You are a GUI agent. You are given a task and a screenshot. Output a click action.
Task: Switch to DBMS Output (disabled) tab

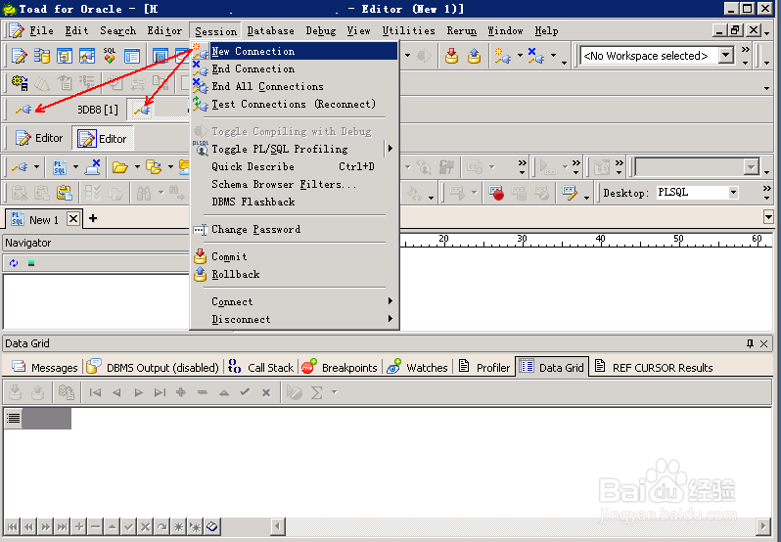[x=153, y=367]
